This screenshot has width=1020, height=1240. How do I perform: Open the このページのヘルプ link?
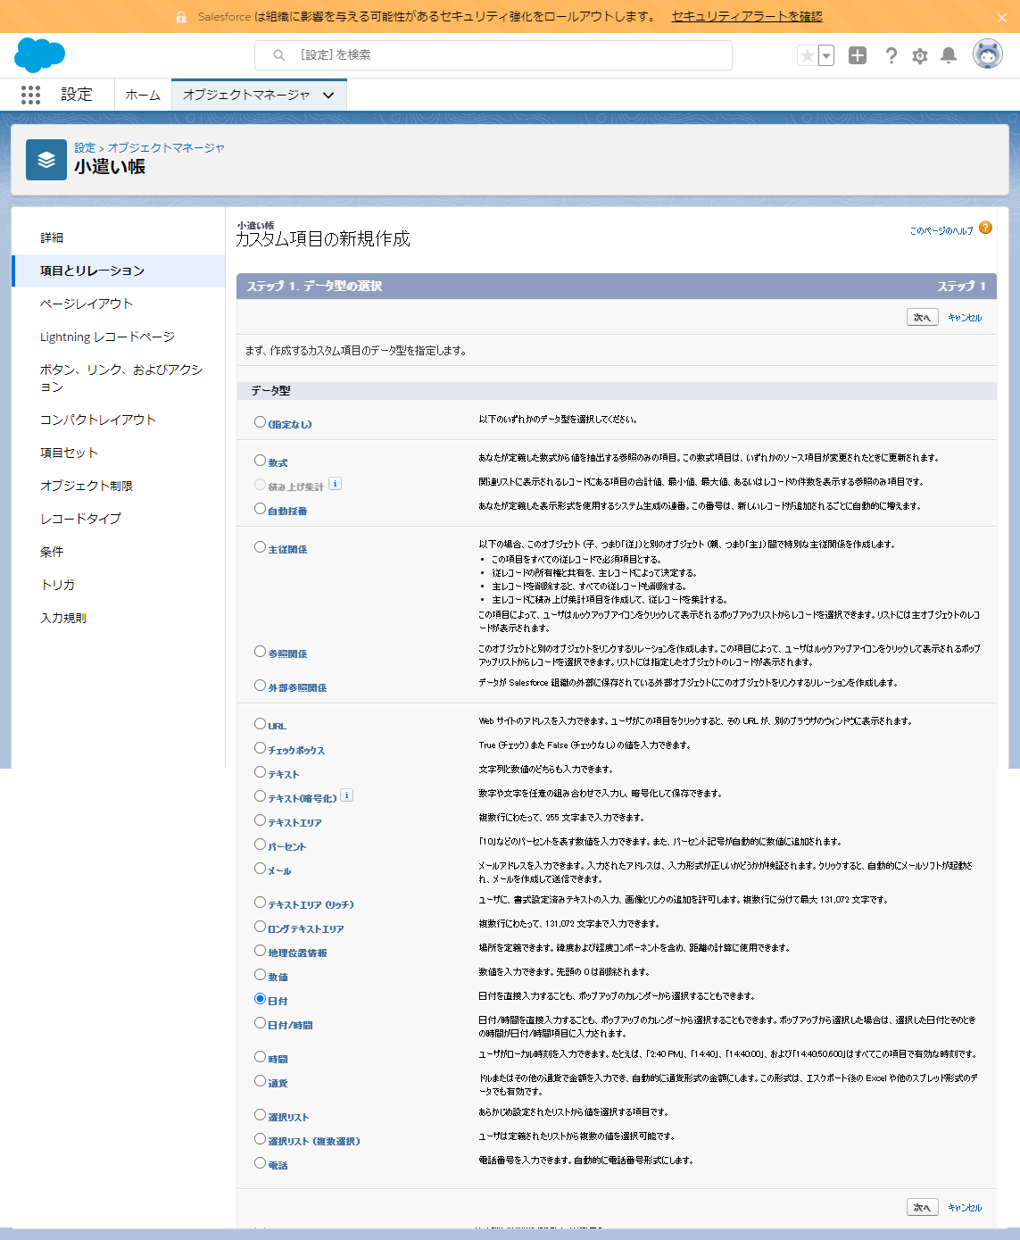point(941,230)
